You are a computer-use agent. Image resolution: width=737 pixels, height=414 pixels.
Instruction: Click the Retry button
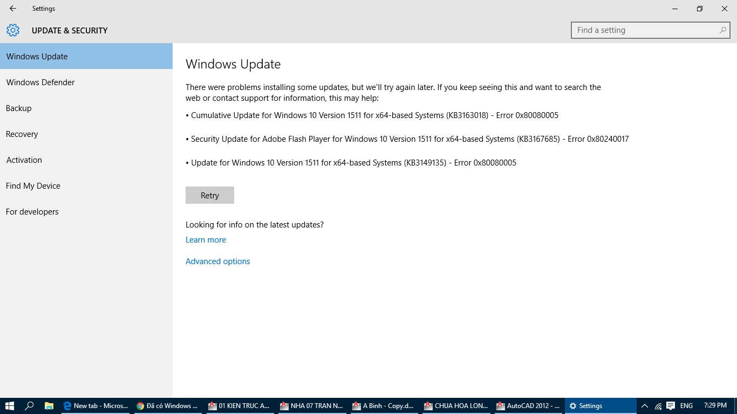210,195
